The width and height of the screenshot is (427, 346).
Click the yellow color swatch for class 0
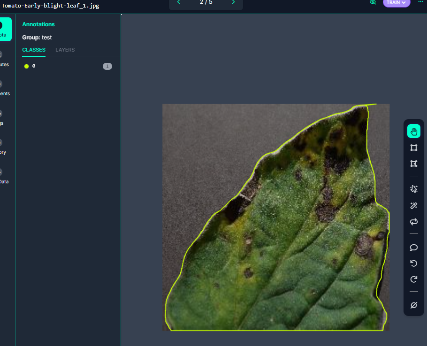pos(26,66)
